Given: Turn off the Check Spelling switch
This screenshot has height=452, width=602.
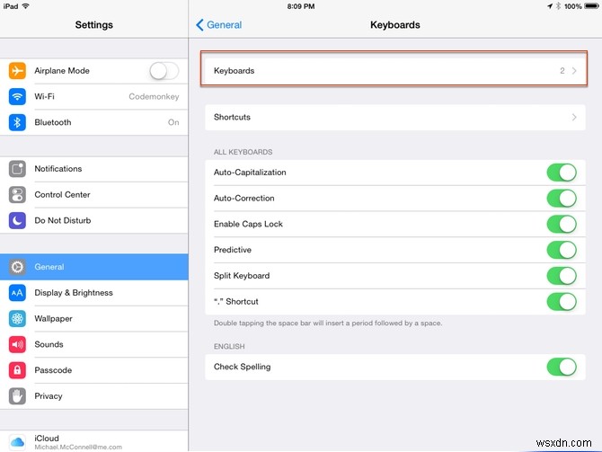Looking at the screenshot, I should (562, 367).
